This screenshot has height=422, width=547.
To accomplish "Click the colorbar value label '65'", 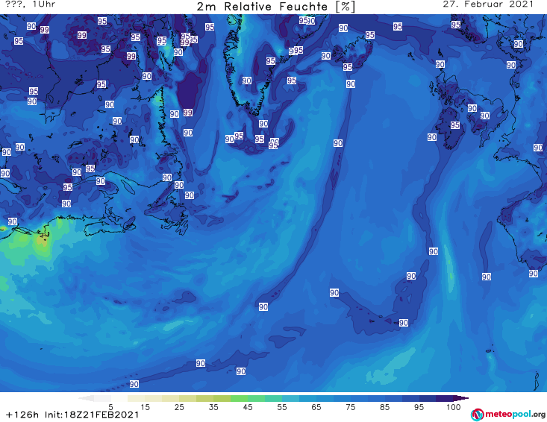I will point(316,407).
